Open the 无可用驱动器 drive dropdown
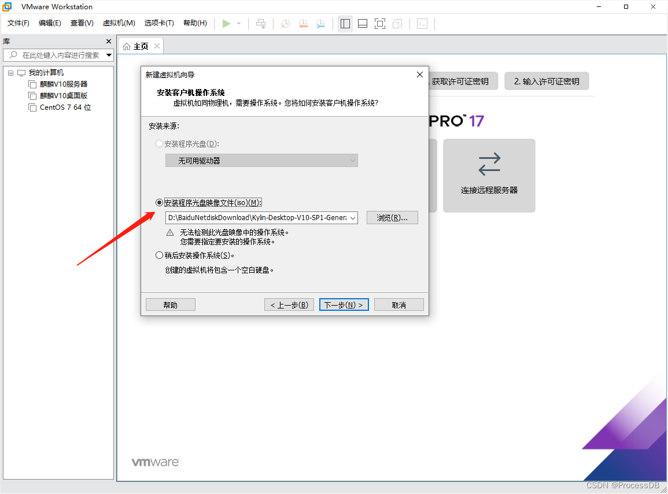The height and width of the screenshot is (494, 668). pos(261,161)
